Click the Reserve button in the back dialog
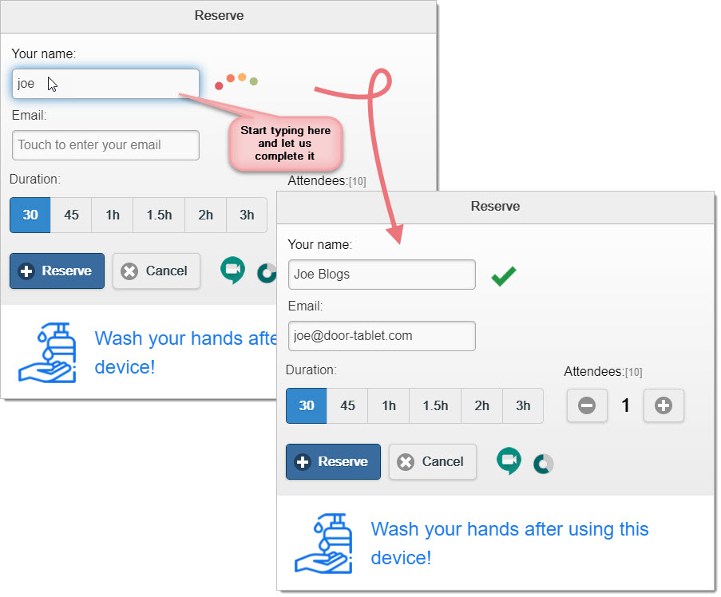Screen dimensions: 721x597 pos(57,271)
